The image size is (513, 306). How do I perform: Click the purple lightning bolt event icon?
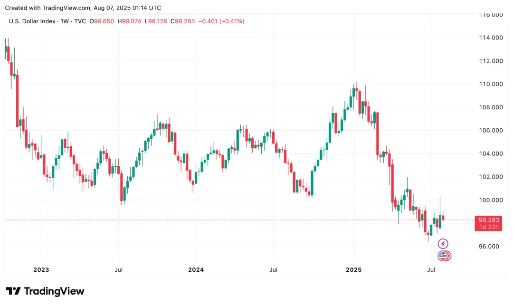pyautogui.click(x=443, y=244)
